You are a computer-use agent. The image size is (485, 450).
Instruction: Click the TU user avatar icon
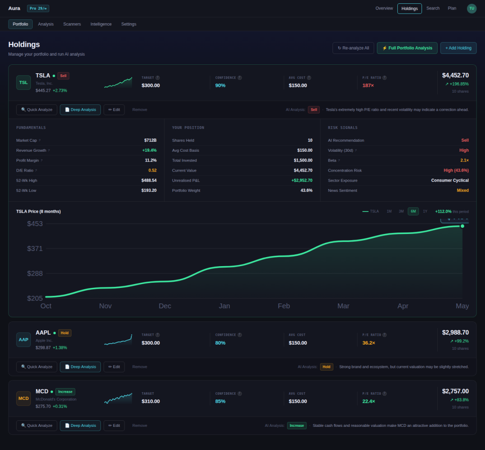click(x=471, y=9)
